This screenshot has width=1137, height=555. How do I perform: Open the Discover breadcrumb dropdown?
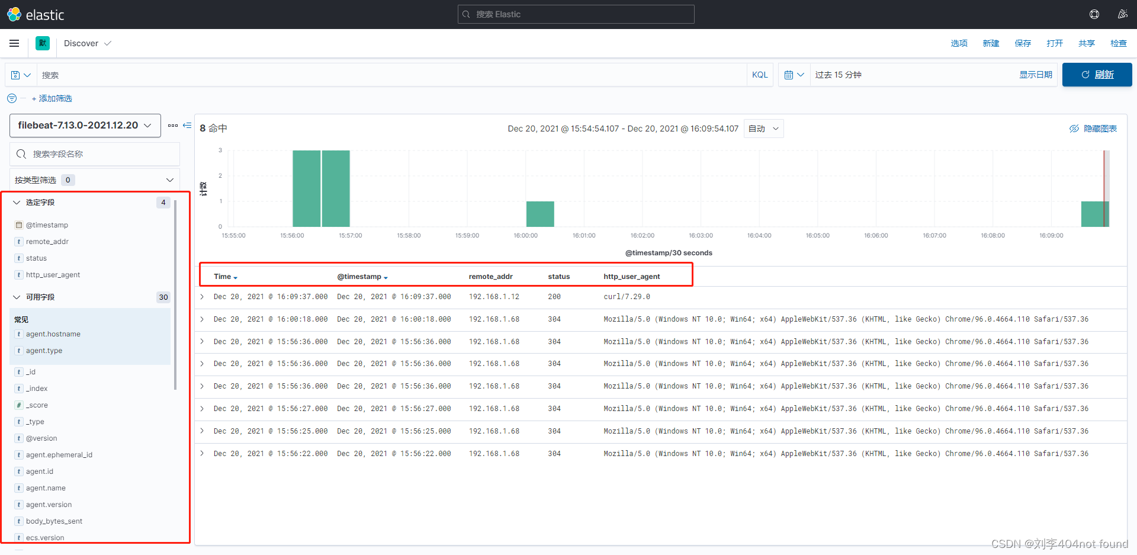tap(87, 43)
